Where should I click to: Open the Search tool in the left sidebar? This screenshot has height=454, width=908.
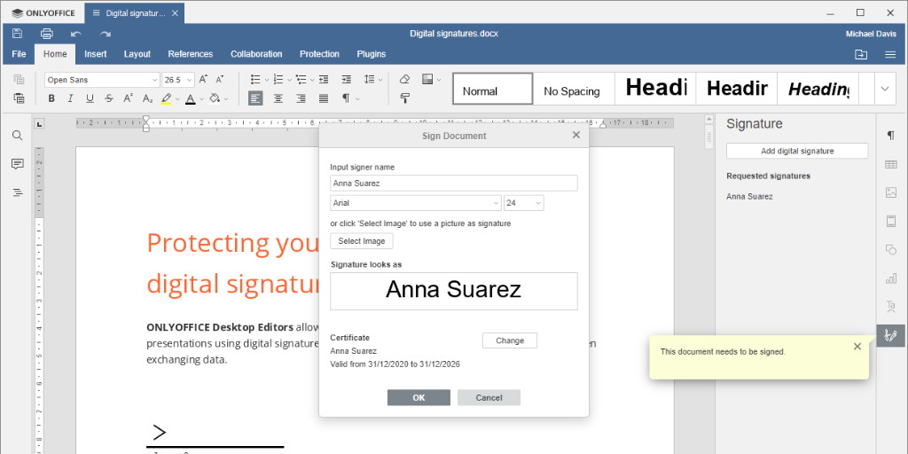coord(18,136)
